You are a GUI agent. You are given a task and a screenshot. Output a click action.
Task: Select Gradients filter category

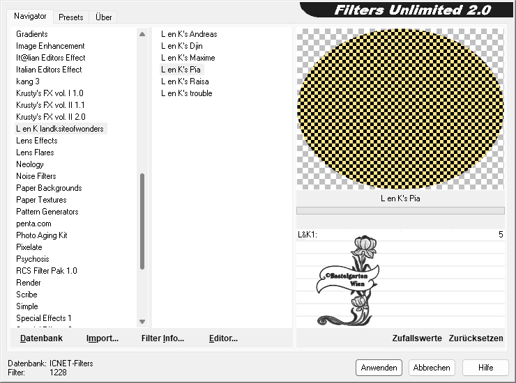(32, 34)
